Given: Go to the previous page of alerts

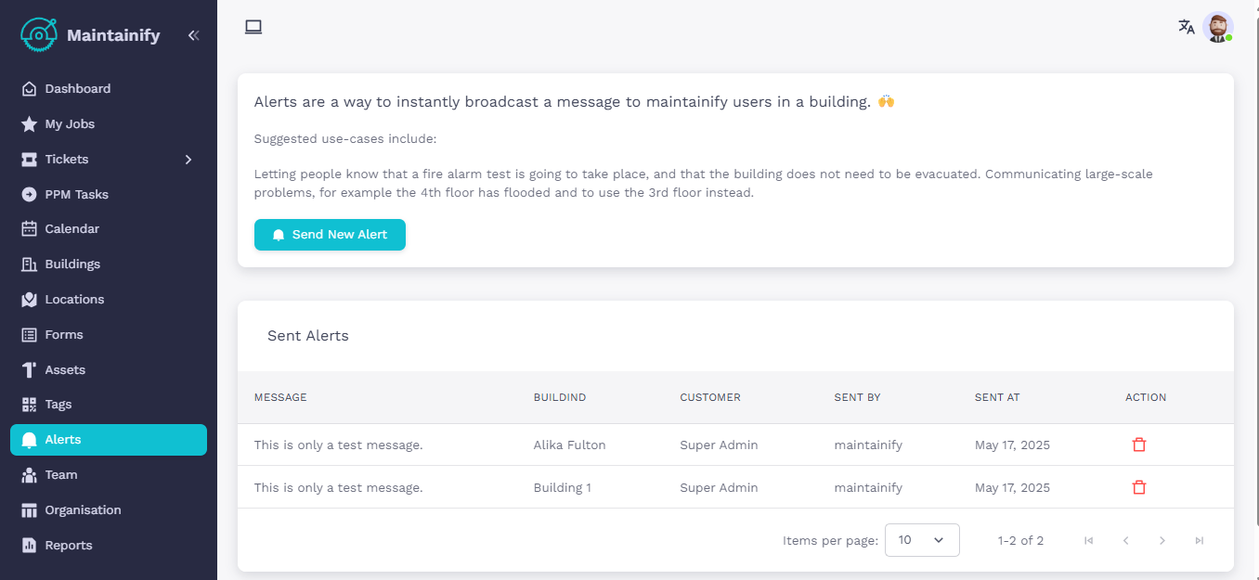Looking at the screenshot, I should point(1125,540).
